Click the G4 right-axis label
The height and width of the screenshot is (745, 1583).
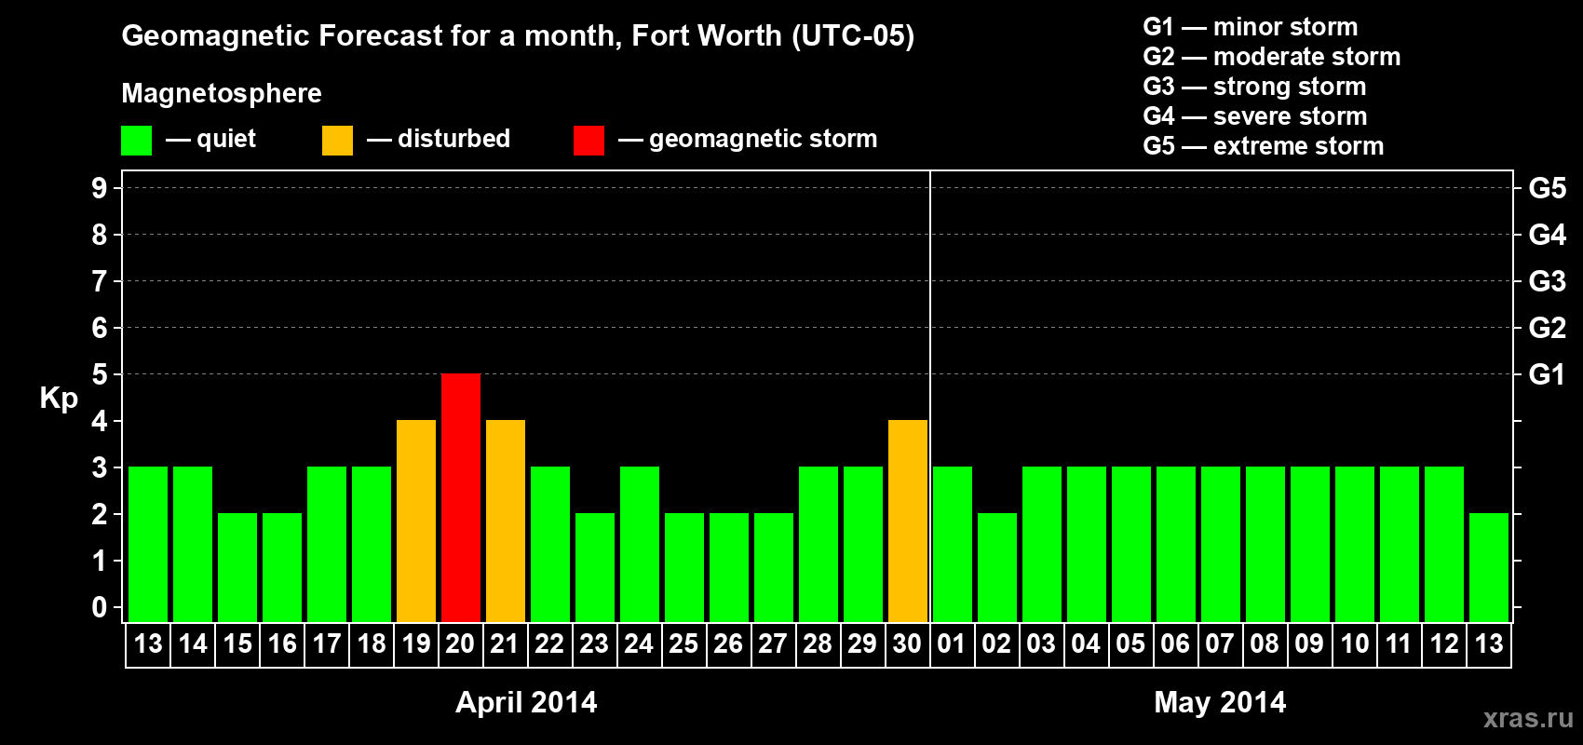[x=1547, y=235]
